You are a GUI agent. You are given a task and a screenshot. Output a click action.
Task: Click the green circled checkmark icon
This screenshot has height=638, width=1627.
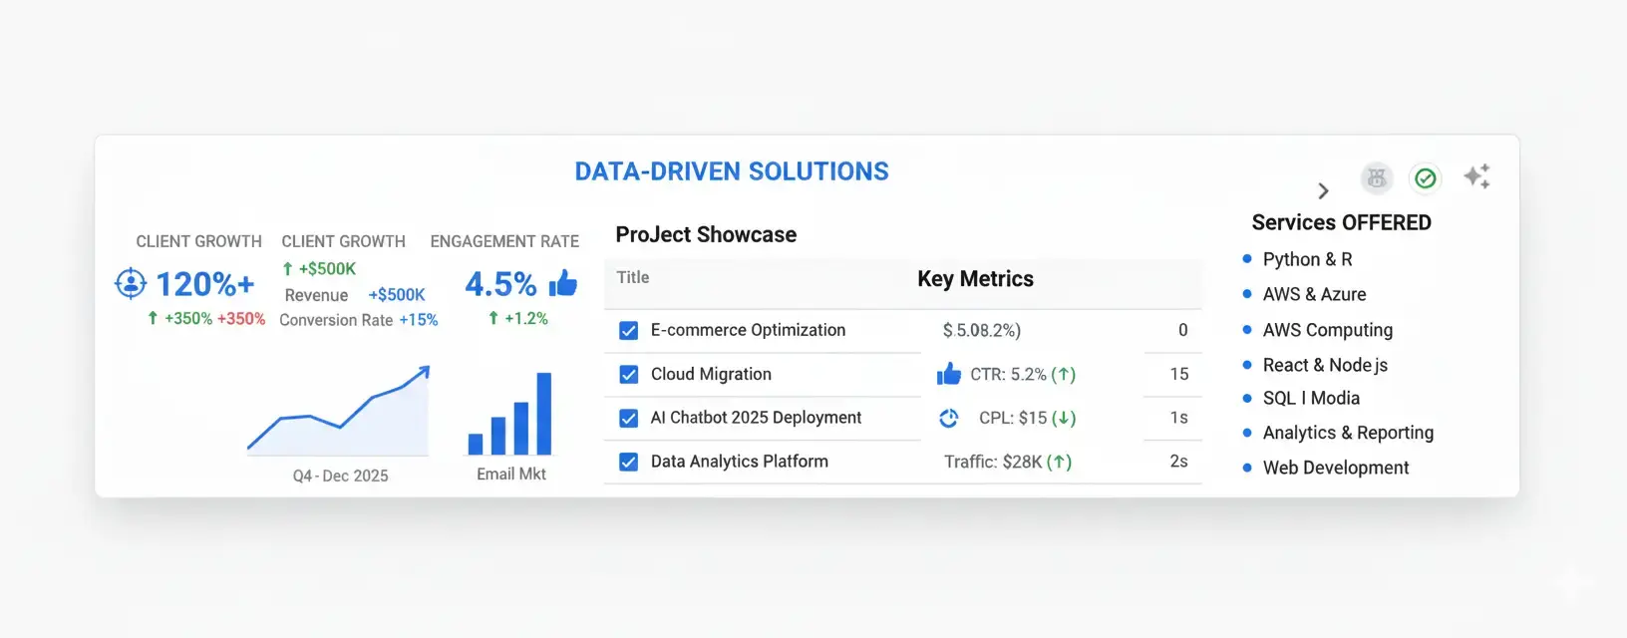click(1426, 178)
